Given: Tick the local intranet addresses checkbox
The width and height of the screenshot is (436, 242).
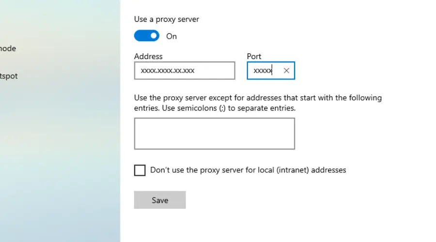Looking at the screenshot, I should pos(140,170).
